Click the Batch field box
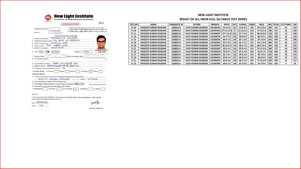The height and width of the screenshot is (169, 301). 54,32
